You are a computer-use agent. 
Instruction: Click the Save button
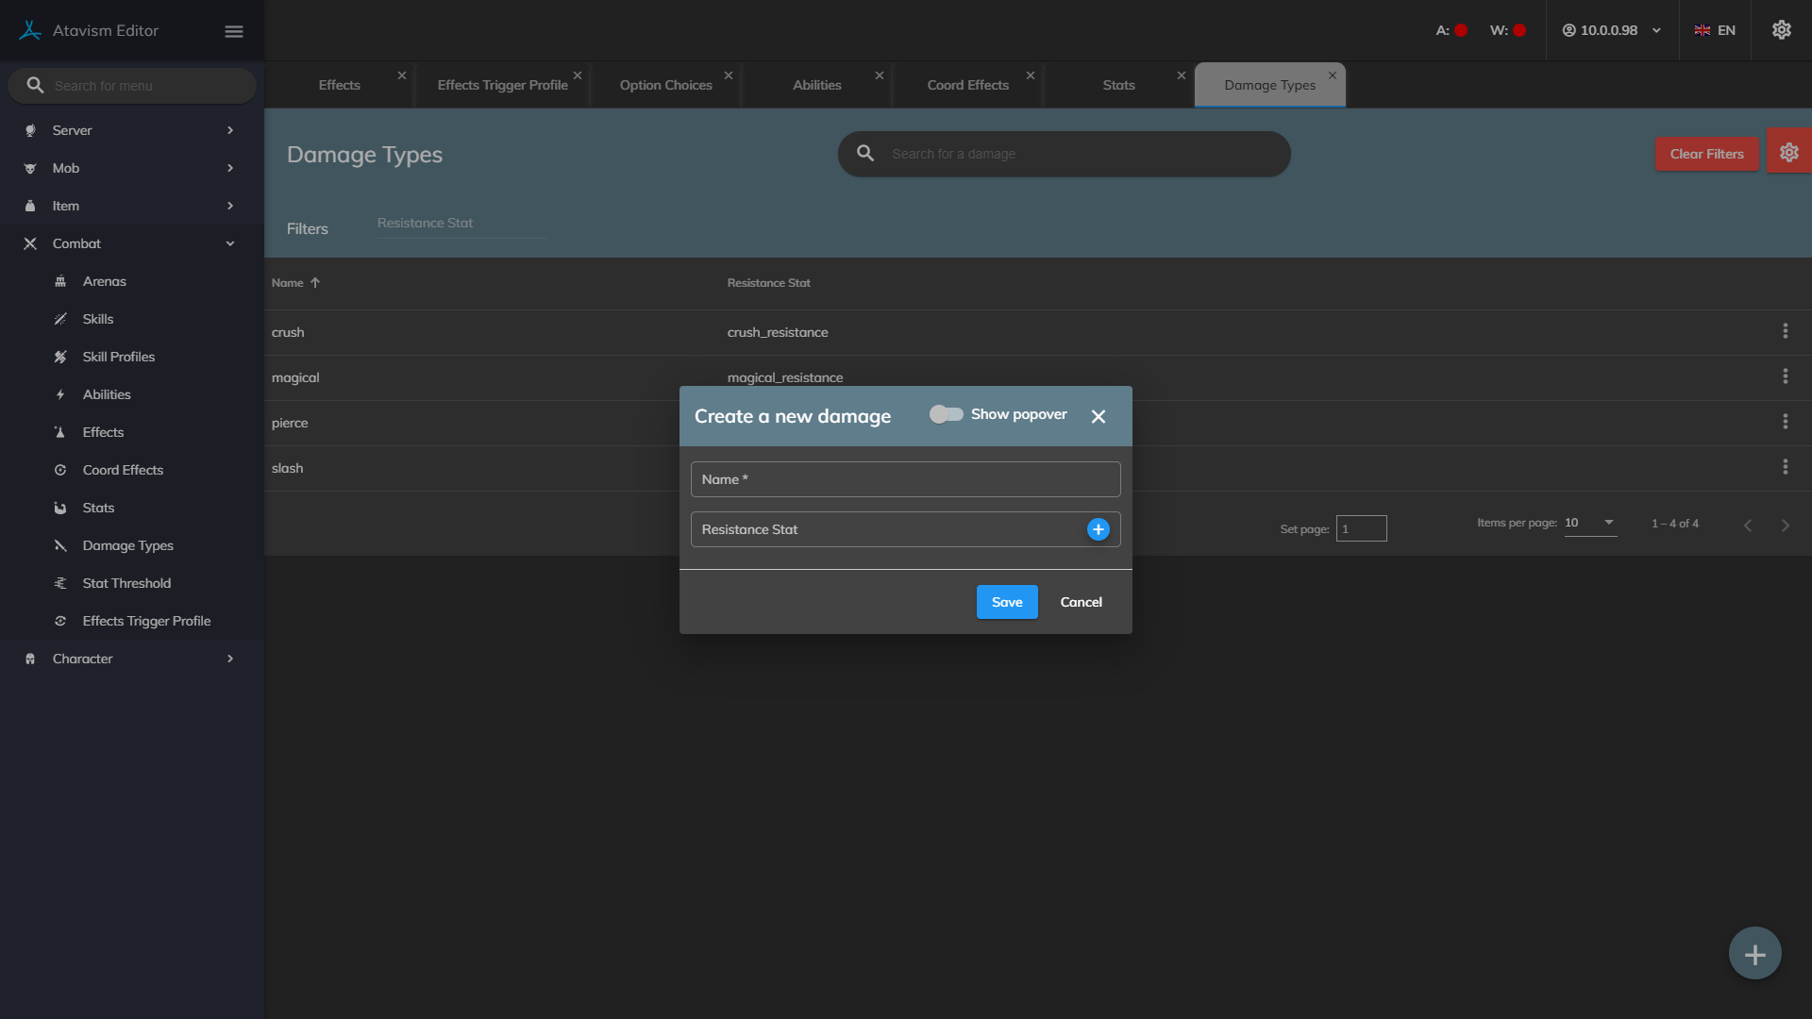tap(1006, 602)
